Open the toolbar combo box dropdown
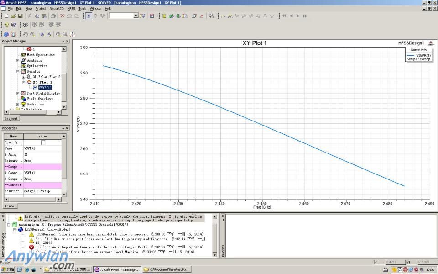438x274 pixels. coord(136,16)
